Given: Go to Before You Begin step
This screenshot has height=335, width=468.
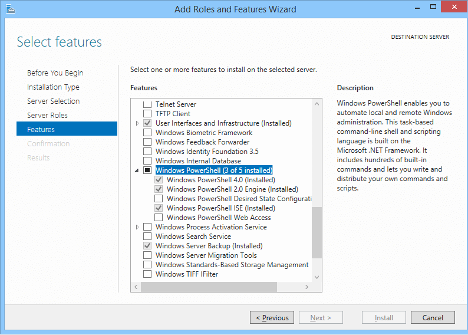Looking at the screenshot, I should (55, 73).
